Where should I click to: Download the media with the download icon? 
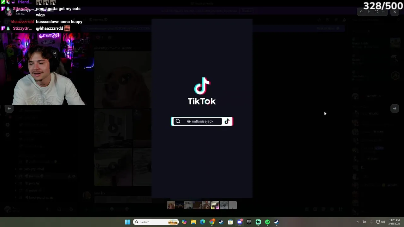[369, 12]
